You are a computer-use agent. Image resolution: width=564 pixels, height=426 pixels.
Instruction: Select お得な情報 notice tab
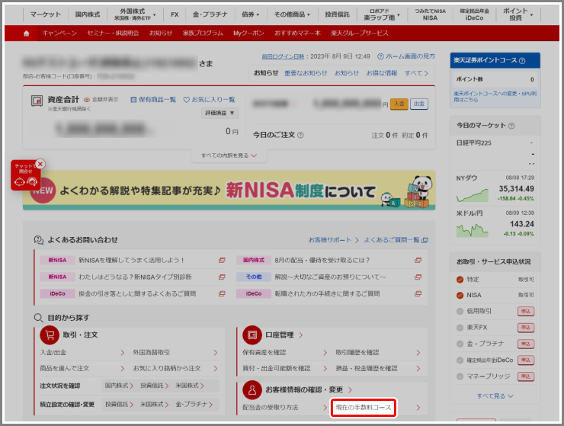pos(381,73)
